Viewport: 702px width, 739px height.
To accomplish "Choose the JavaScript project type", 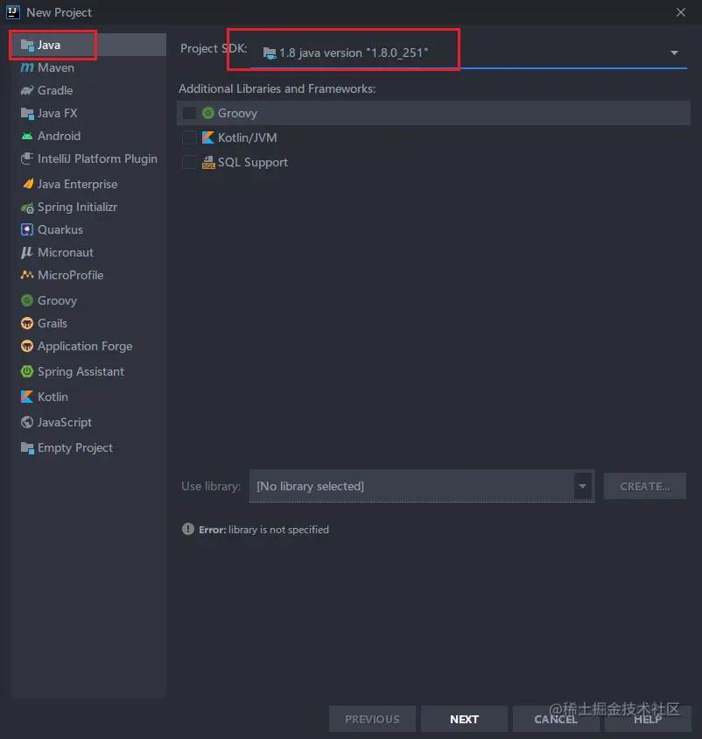I will click(x=88, y=422).
